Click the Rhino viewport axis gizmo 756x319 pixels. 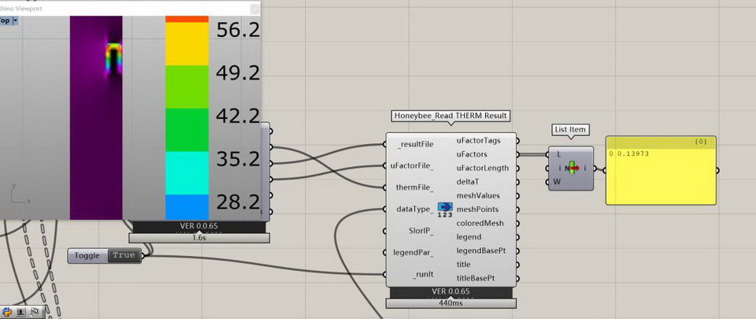(x=17, y=194)
